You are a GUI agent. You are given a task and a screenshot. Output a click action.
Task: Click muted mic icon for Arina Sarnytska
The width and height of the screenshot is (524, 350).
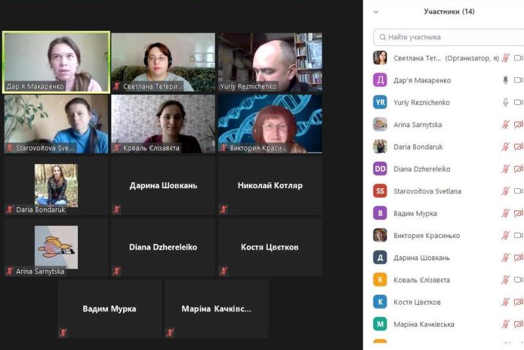pos(505,125)
